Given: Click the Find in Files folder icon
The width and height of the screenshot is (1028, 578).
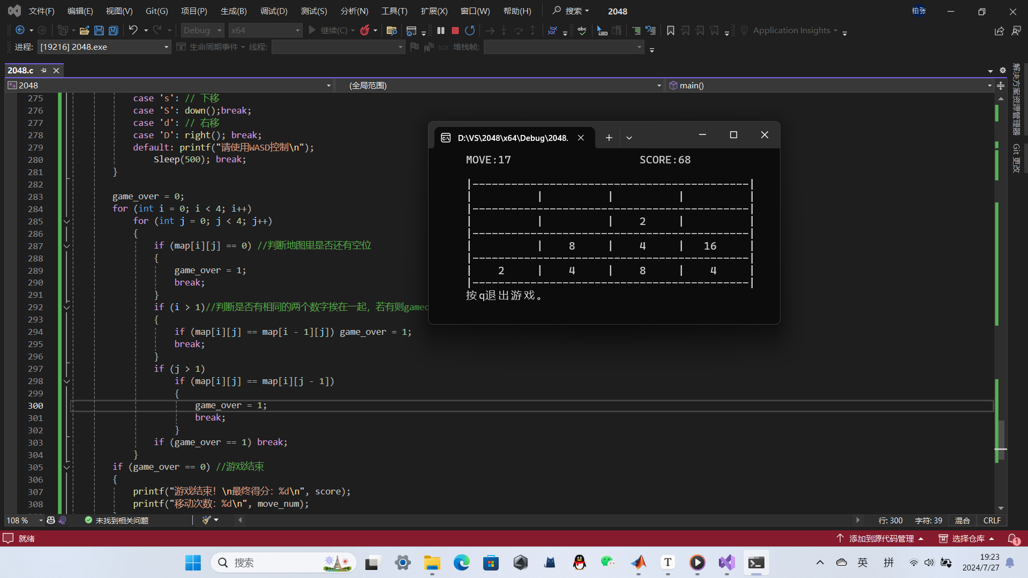Looking at the screenshot, I should (x=392, y=31).
